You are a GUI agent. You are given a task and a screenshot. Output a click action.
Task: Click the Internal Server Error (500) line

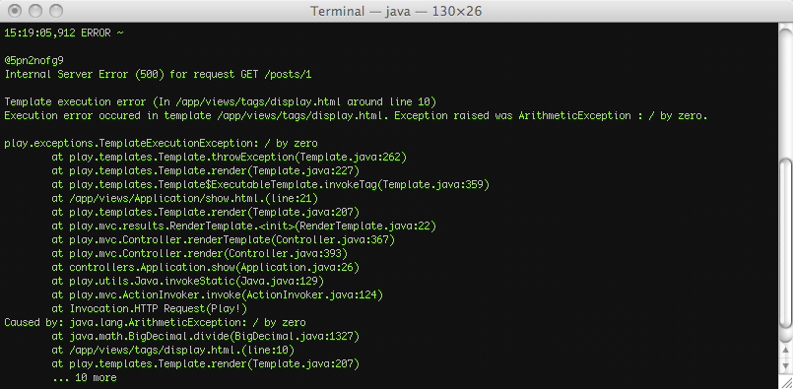158,75
